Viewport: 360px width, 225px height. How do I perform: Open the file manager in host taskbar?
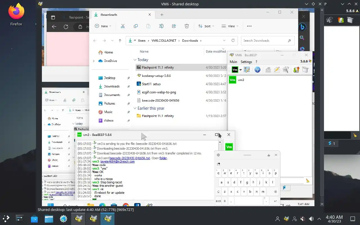(49, 219)
